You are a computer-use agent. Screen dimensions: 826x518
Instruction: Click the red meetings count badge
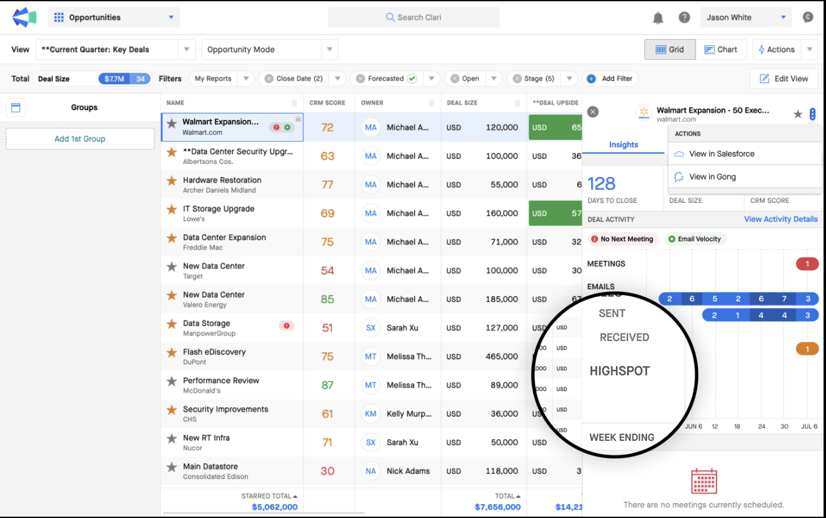coord(807,264)
